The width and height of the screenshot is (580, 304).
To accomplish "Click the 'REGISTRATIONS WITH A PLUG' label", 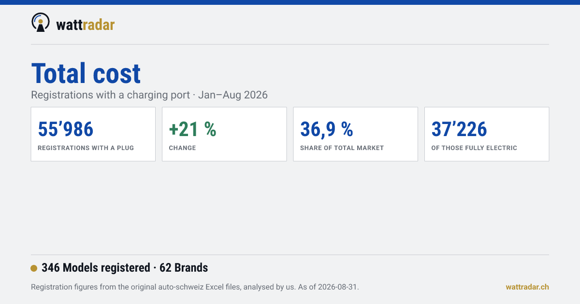I will point(86,148).
